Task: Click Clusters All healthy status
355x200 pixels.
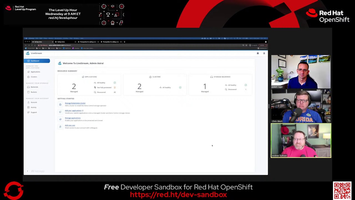Action: pos(170,87)
